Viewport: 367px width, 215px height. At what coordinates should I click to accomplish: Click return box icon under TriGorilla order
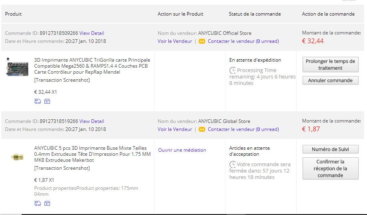click(47, 101)
